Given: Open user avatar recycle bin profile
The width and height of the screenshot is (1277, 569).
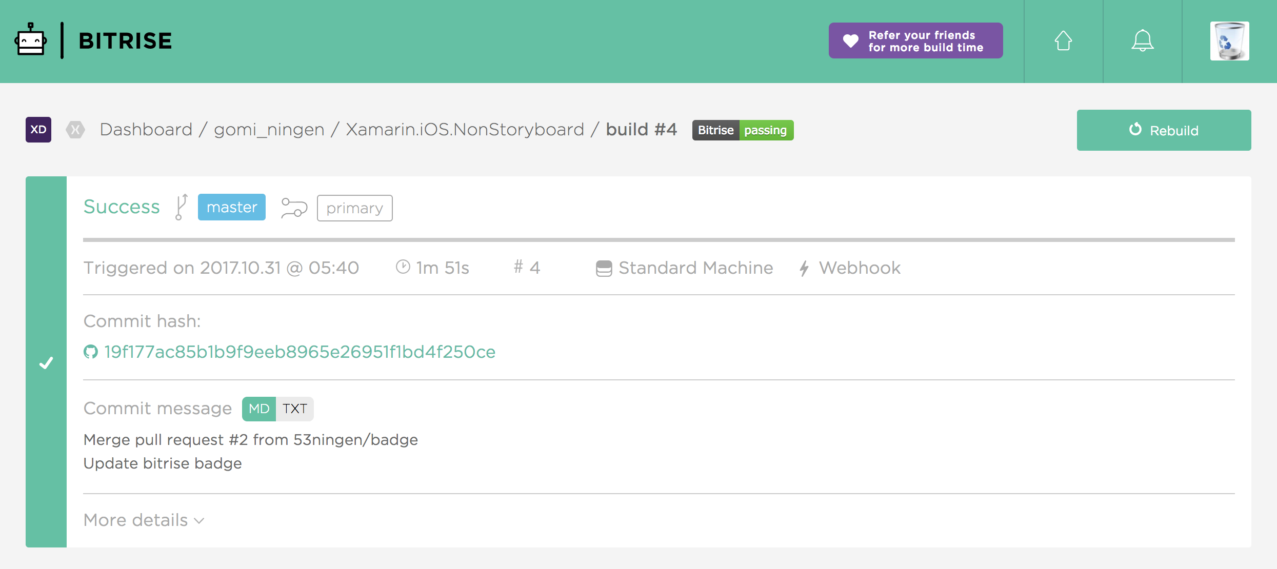Looking at the screenshot, I should [x=1229, y=41].
